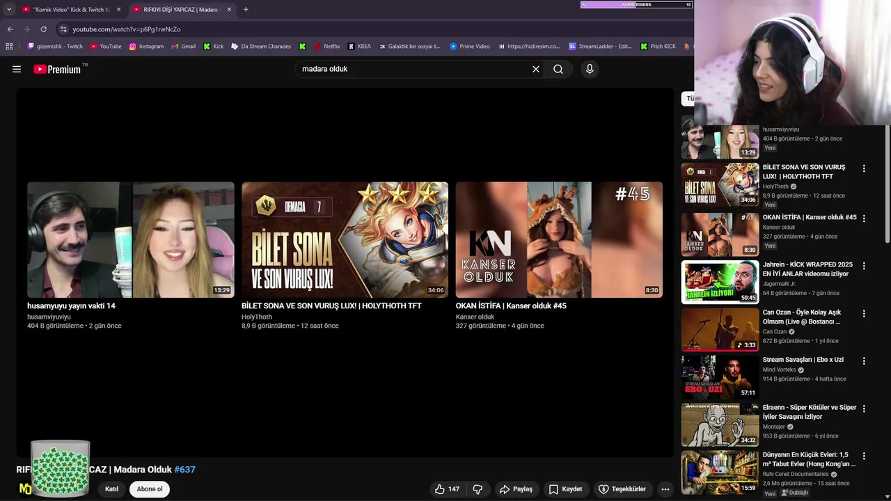Open more actions ellipsis below video
The height and width of the screenshot is (501, 891).
[665, 489]
